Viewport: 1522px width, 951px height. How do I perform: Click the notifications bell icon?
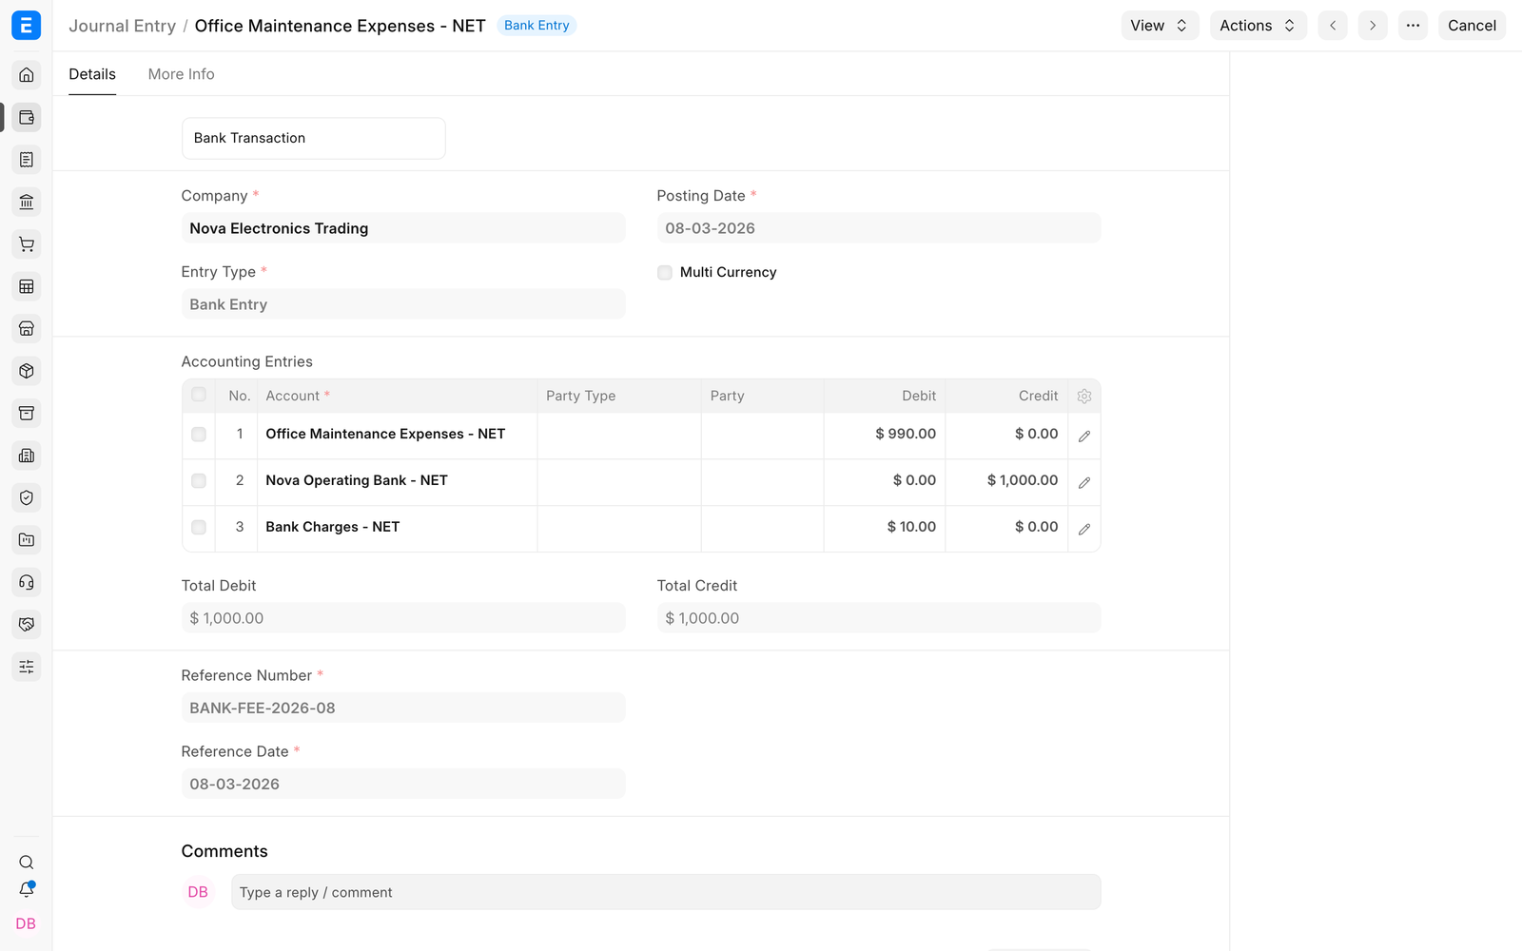click(x=27, y=890)
